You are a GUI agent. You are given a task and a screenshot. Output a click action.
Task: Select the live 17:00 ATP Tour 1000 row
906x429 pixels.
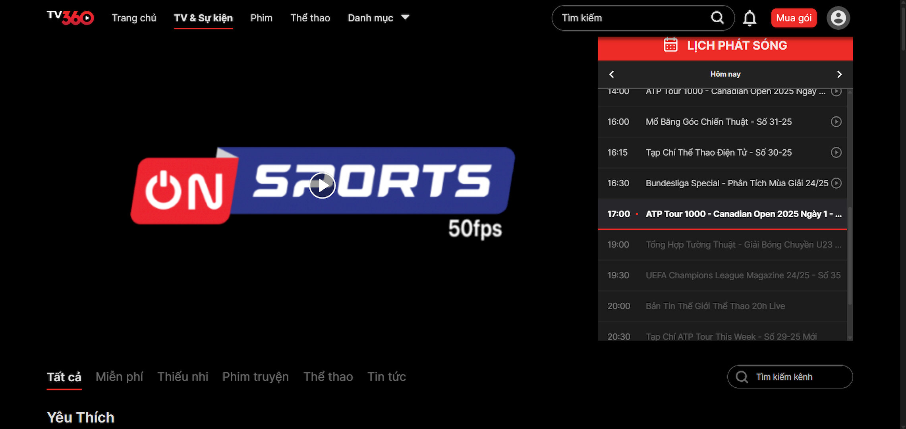[722, 214]
